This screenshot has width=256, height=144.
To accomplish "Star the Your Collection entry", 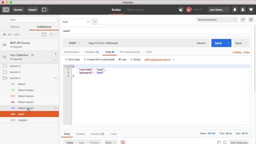I will (32, 55).
